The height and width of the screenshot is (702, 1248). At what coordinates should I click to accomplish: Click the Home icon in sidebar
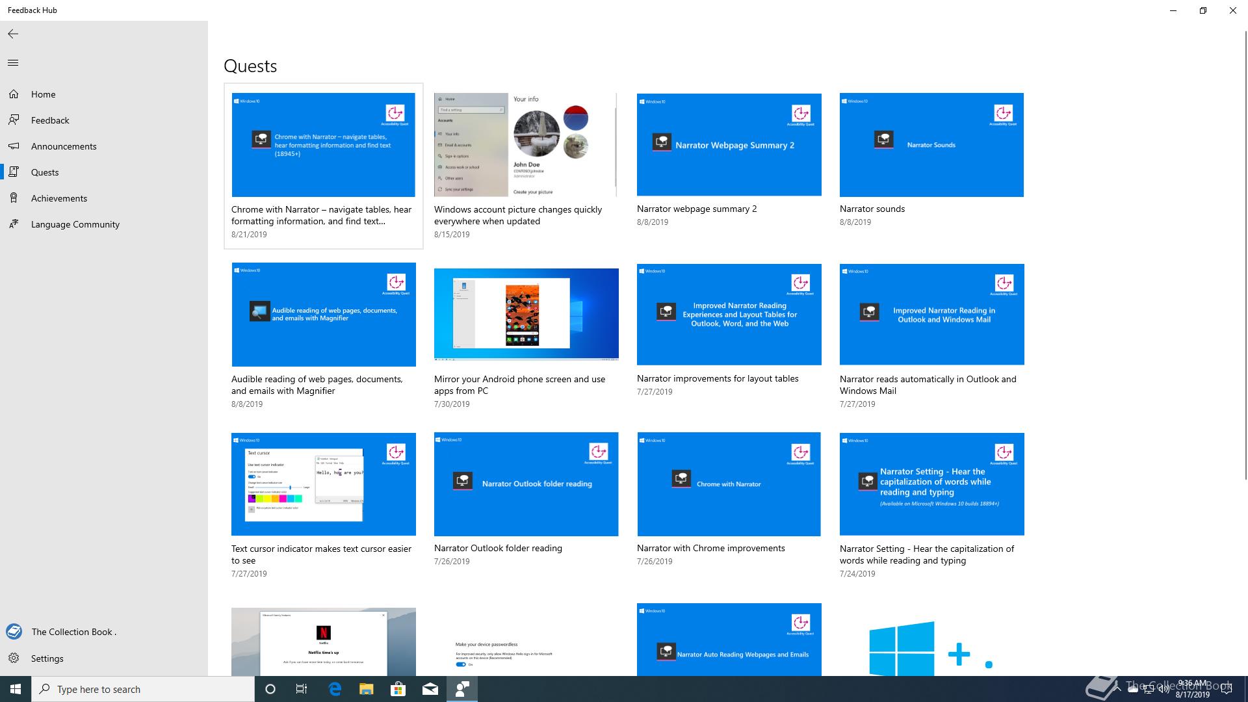pos(14,94)
